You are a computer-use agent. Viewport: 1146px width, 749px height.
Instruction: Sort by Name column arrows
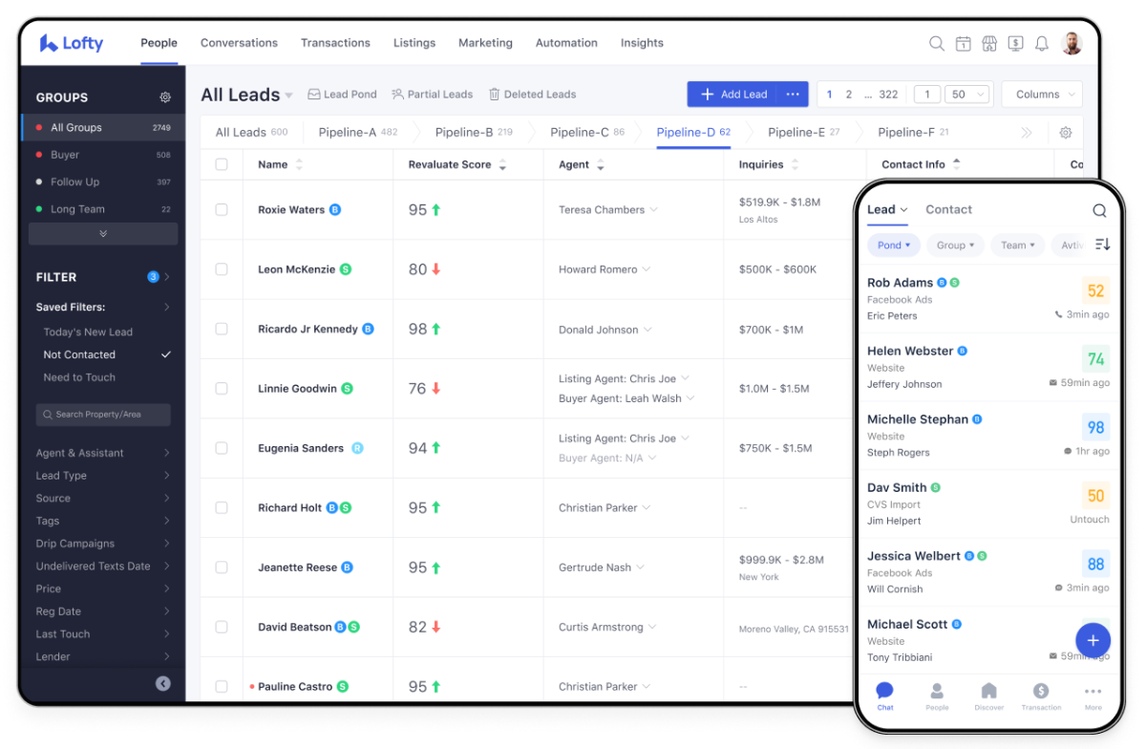point(299,165)
